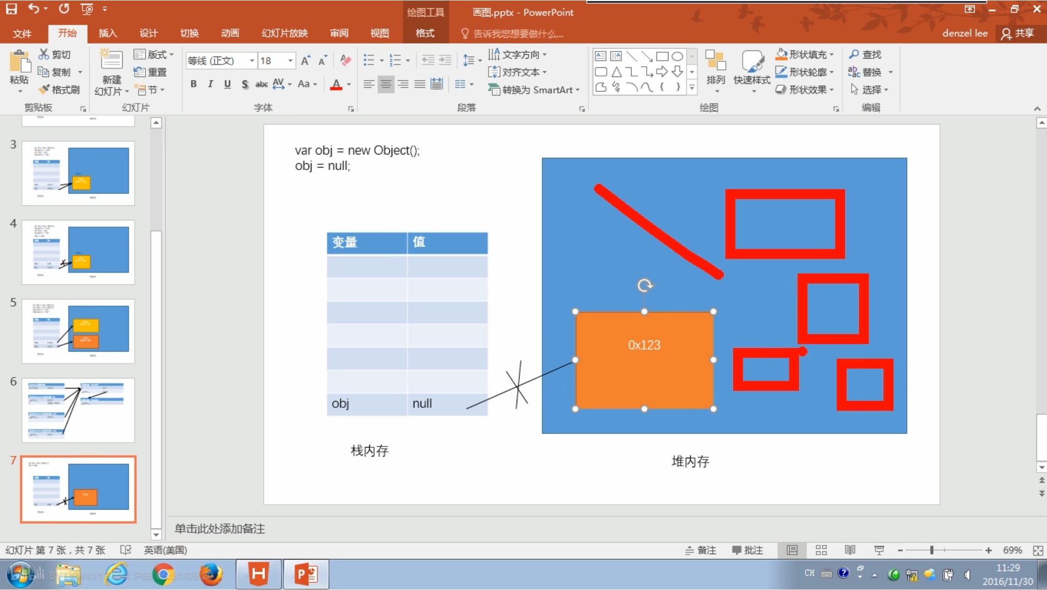Open the File (文件) tab
This screenshot has width=1047, height=590.
22,33
